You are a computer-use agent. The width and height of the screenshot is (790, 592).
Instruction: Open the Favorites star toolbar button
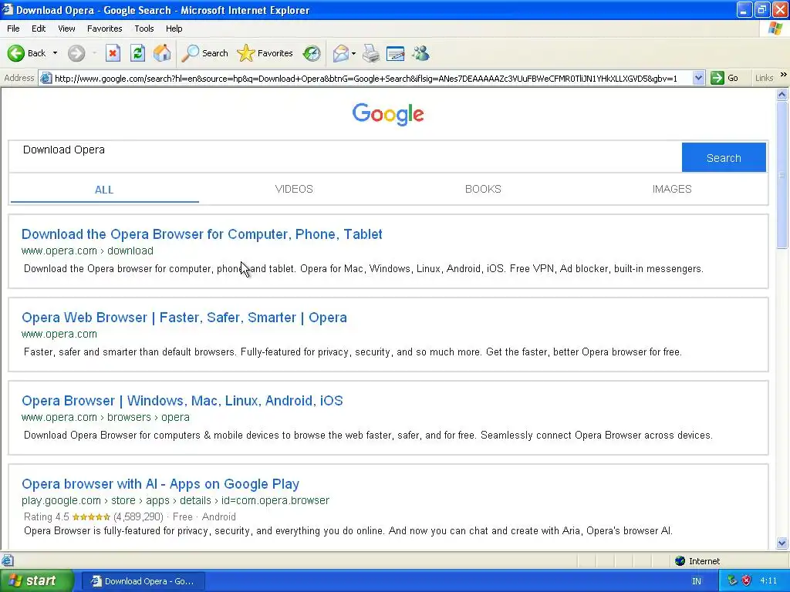click(265, 53)
